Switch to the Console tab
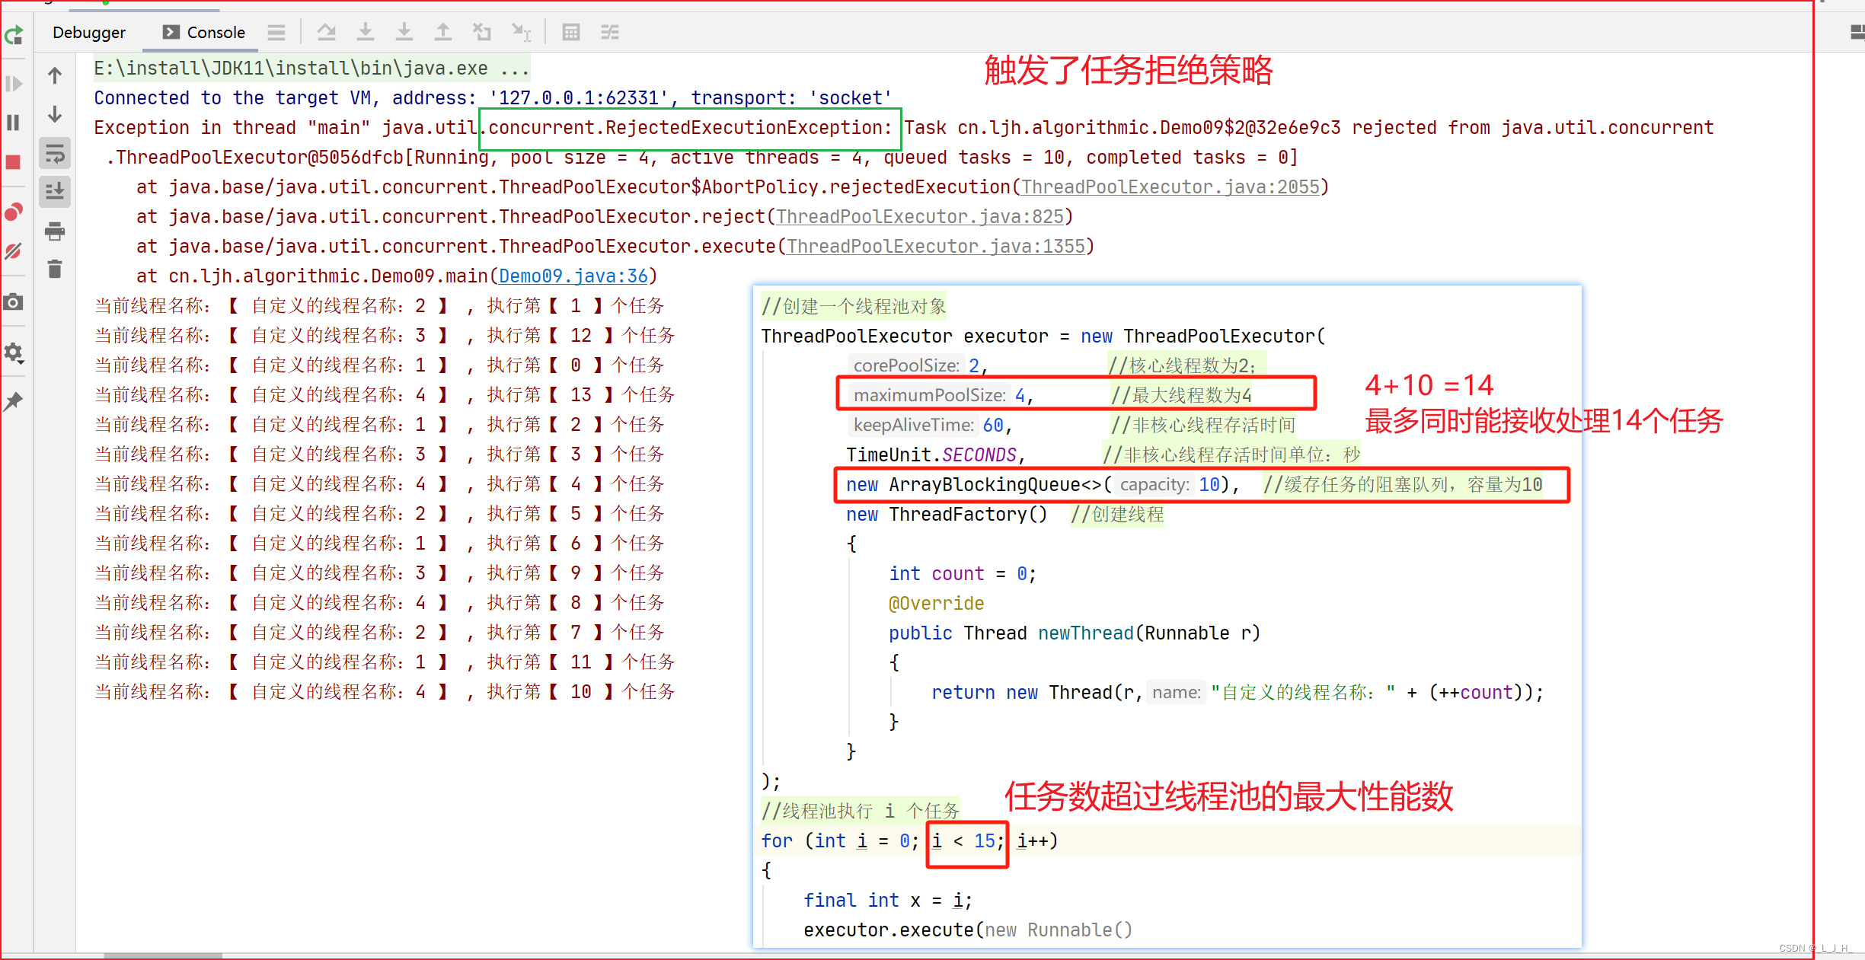 (204, 32)
